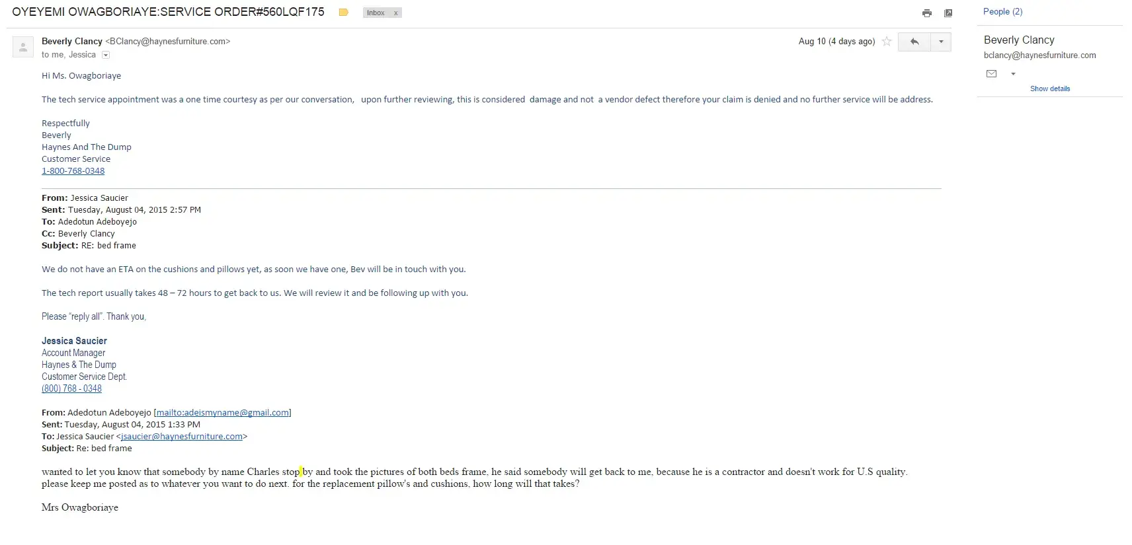Click the (800) 768 - 0348 link
This screenshot has width=1132, height=545.
point(71,389)
